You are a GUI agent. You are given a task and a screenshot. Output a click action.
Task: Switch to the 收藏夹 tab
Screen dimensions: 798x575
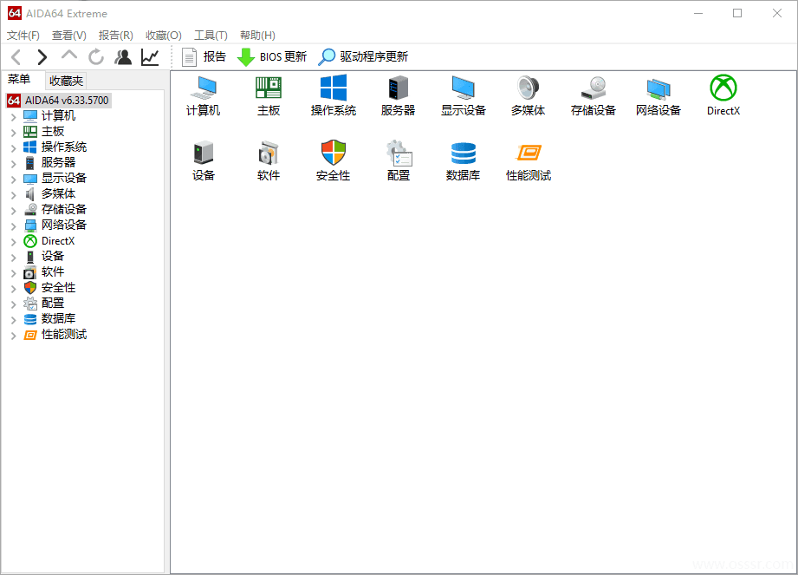point(65,80)
